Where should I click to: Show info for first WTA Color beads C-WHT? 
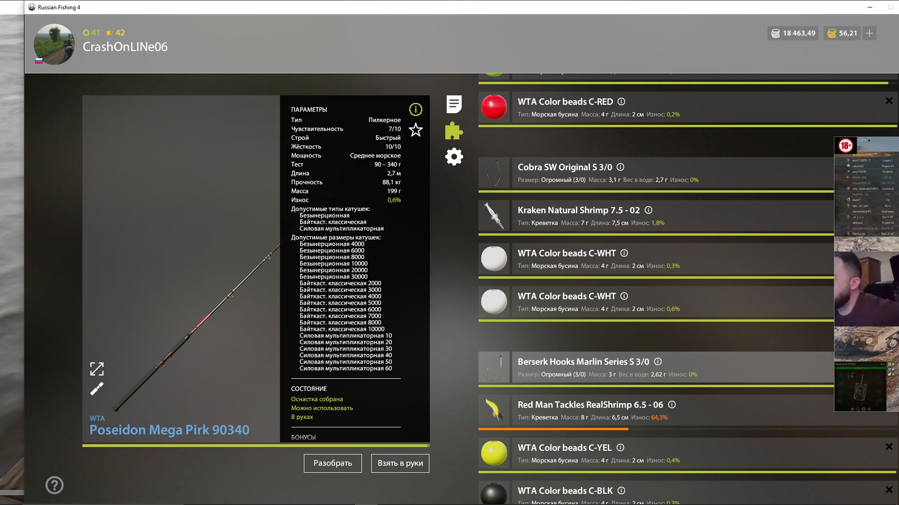pos(624,253)
